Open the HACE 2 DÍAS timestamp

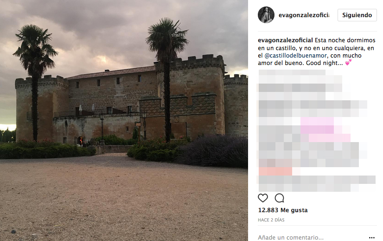pos(271,220)
